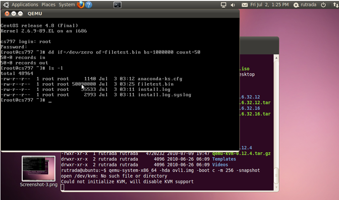Open Screenshot-3.png thumbnail on desktop

click(39, 168)
